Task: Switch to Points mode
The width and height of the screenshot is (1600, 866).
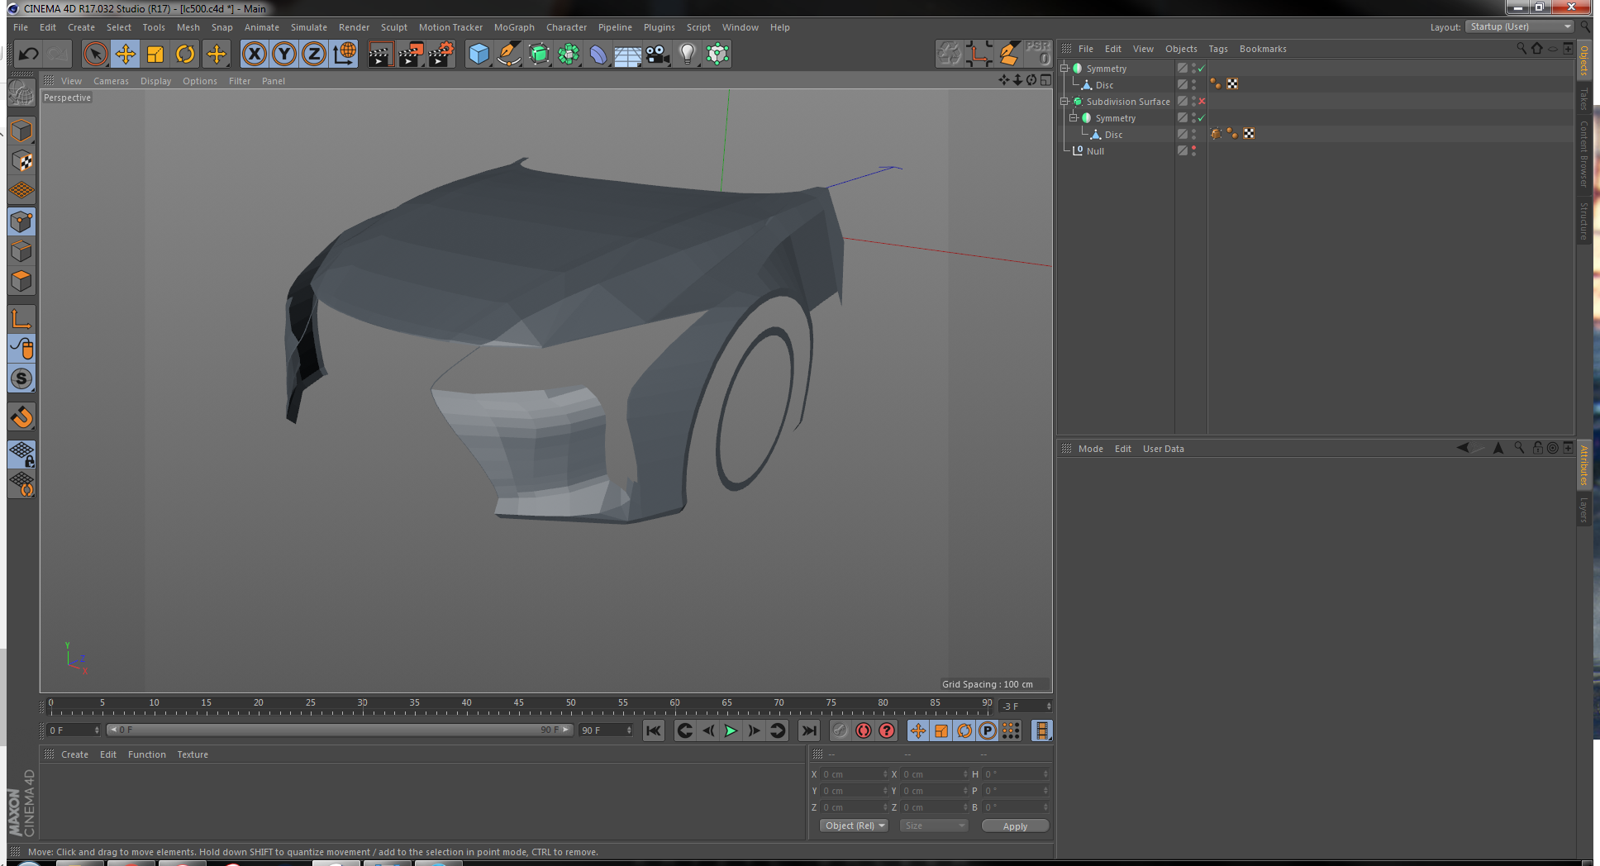Action: click(21, 221)
